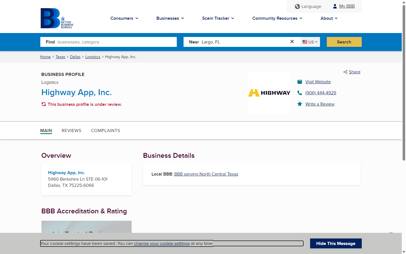
Task: Click the Share link
Action: click(x=355, y=72)
